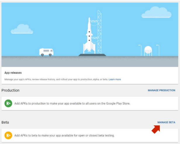
Task: Select the Production section heading
Action: tap(11, 90)
